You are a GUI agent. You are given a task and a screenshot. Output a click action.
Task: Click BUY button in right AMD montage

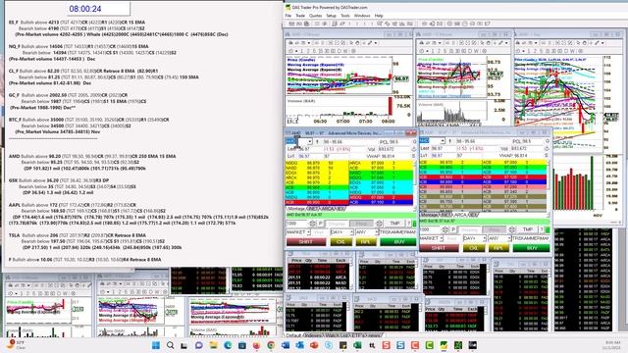pyautogui.click(x=532, y=248)
